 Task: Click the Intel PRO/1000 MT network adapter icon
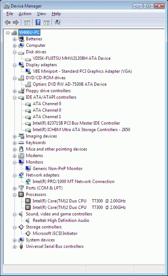[x=28, y=182]
